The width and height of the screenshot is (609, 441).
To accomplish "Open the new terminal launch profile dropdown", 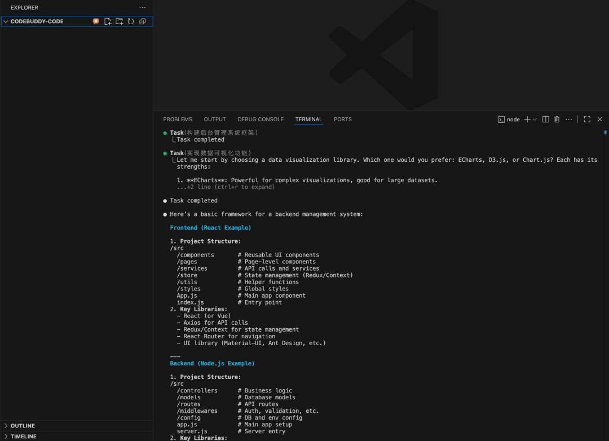I will pyautogui.click(x=535, y=120).
